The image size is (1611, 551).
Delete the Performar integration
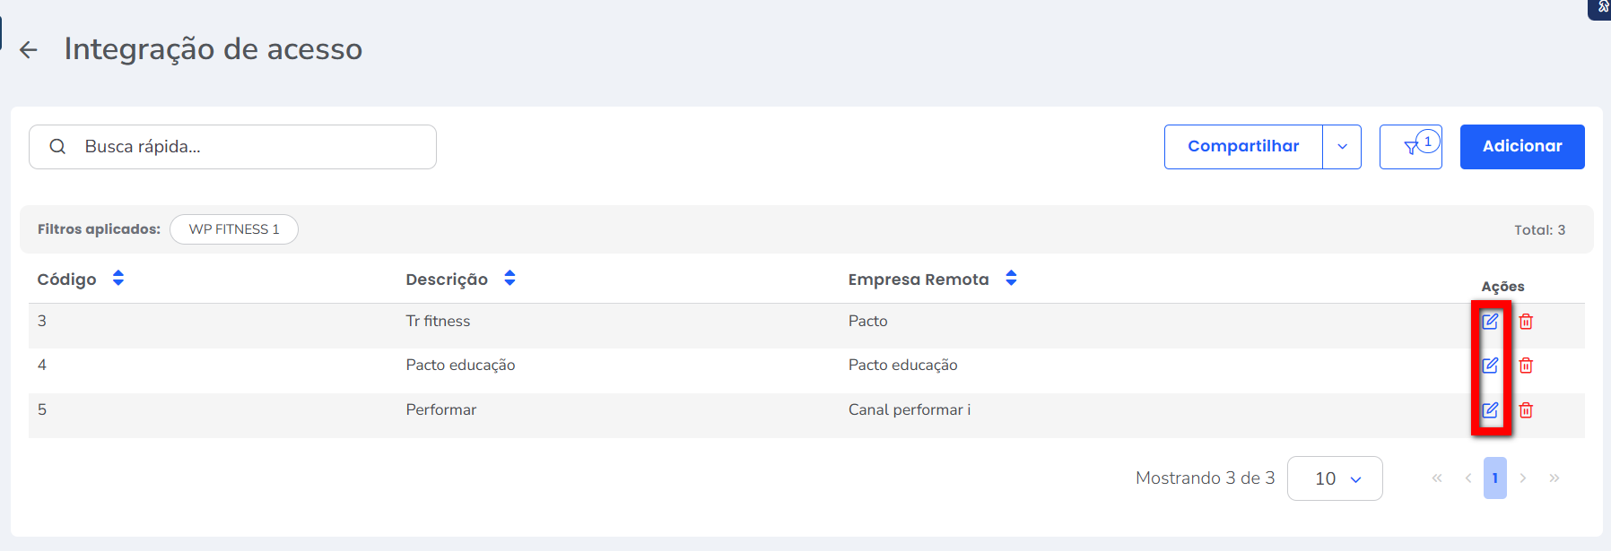pyautogui.click(x=1526, y=409)
